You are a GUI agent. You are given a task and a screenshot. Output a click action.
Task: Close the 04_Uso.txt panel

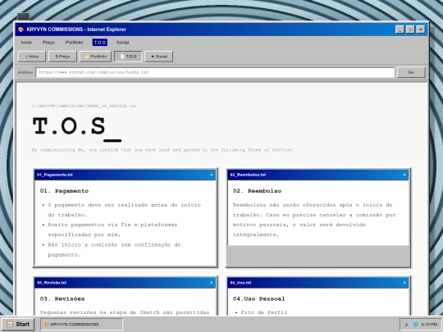pyautogui.click(x=404, y=283)
